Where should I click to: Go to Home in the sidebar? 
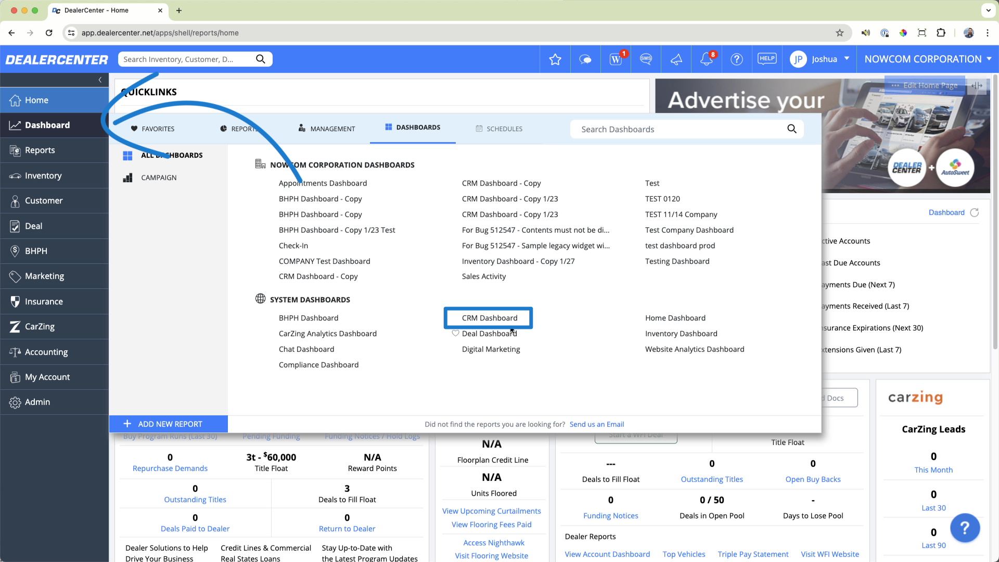click(x=55, y=100)
